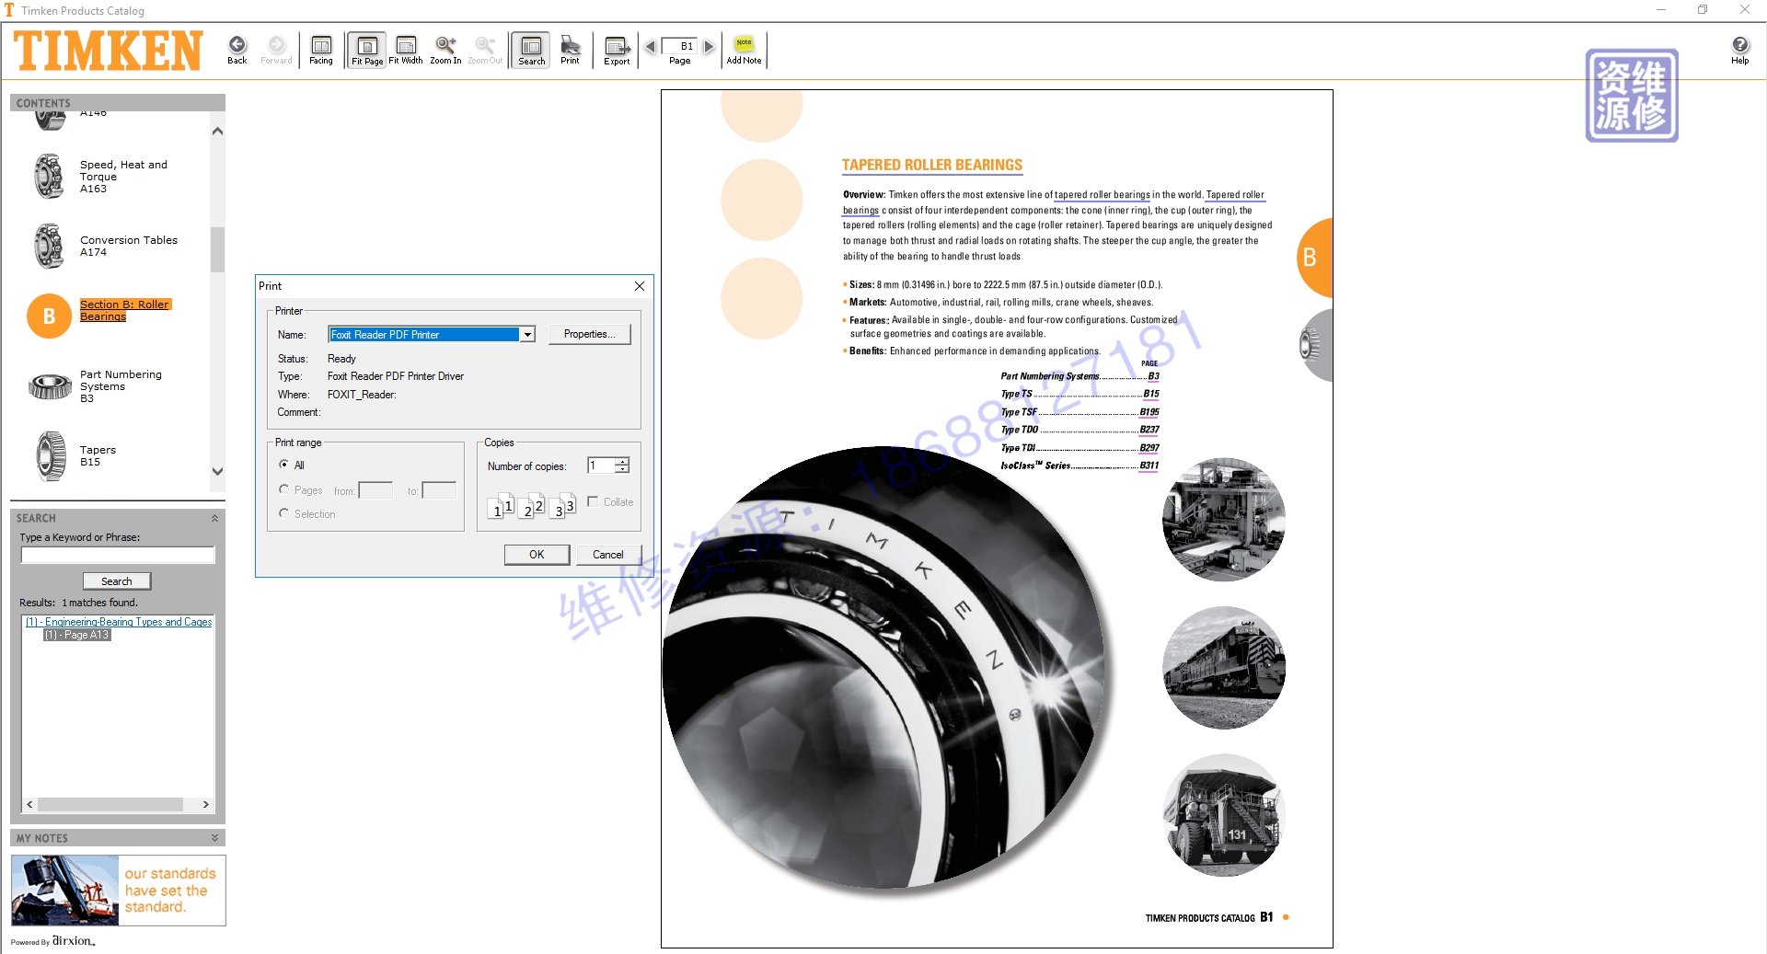The height and width of the screenshot is (954, 1767).
Task: Select the Fit Width view icon
Action: [x=406, y=46]
